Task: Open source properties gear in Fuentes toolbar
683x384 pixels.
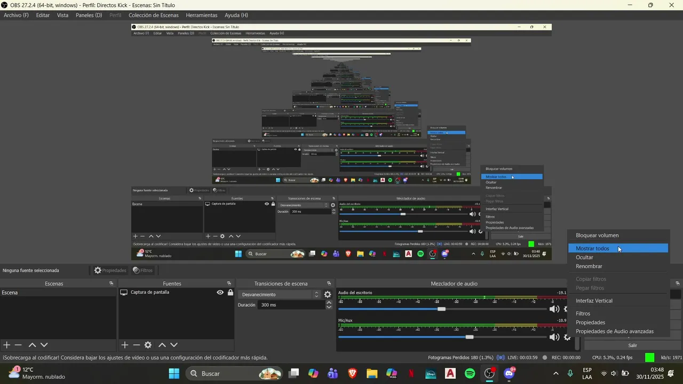Action: tap(148, 345)
